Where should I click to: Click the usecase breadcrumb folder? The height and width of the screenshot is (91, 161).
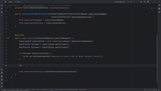(51, 90)
